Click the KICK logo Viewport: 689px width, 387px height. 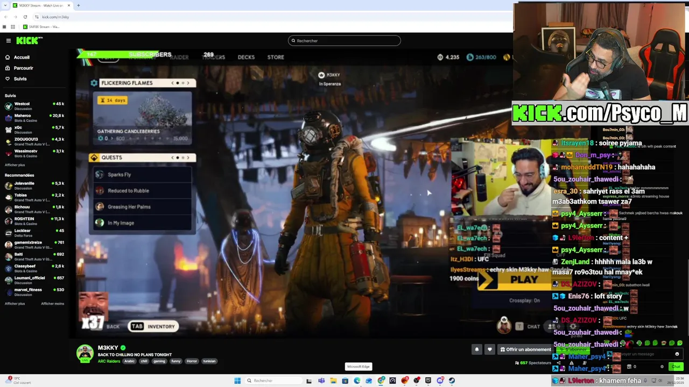tap(29, 40)
